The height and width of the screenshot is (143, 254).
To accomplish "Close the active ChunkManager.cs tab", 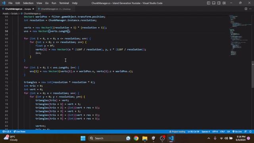I will pos(33,9).
